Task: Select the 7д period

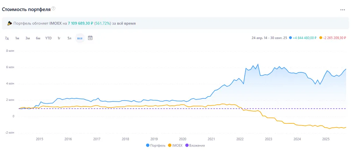Action: 7,38
